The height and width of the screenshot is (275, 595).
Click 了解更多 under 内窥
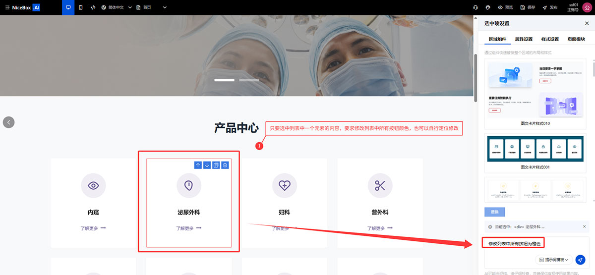93,228
